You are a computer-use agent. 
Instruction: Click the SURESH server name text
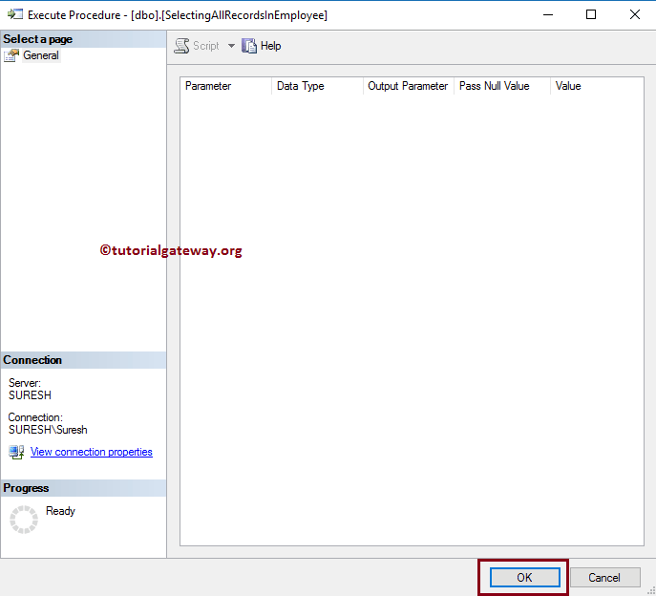[x=30, y=395]
